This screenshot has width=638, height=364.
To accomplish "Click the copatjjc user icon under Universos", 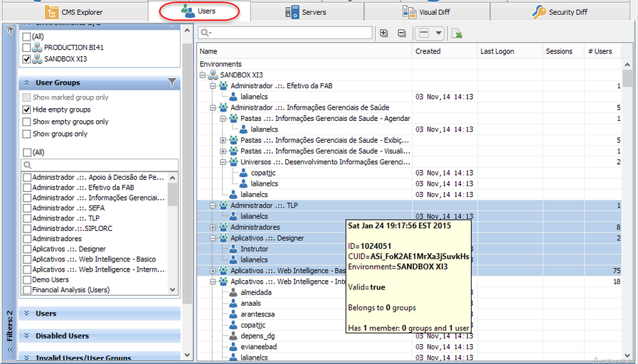I will tap(243, 173).
